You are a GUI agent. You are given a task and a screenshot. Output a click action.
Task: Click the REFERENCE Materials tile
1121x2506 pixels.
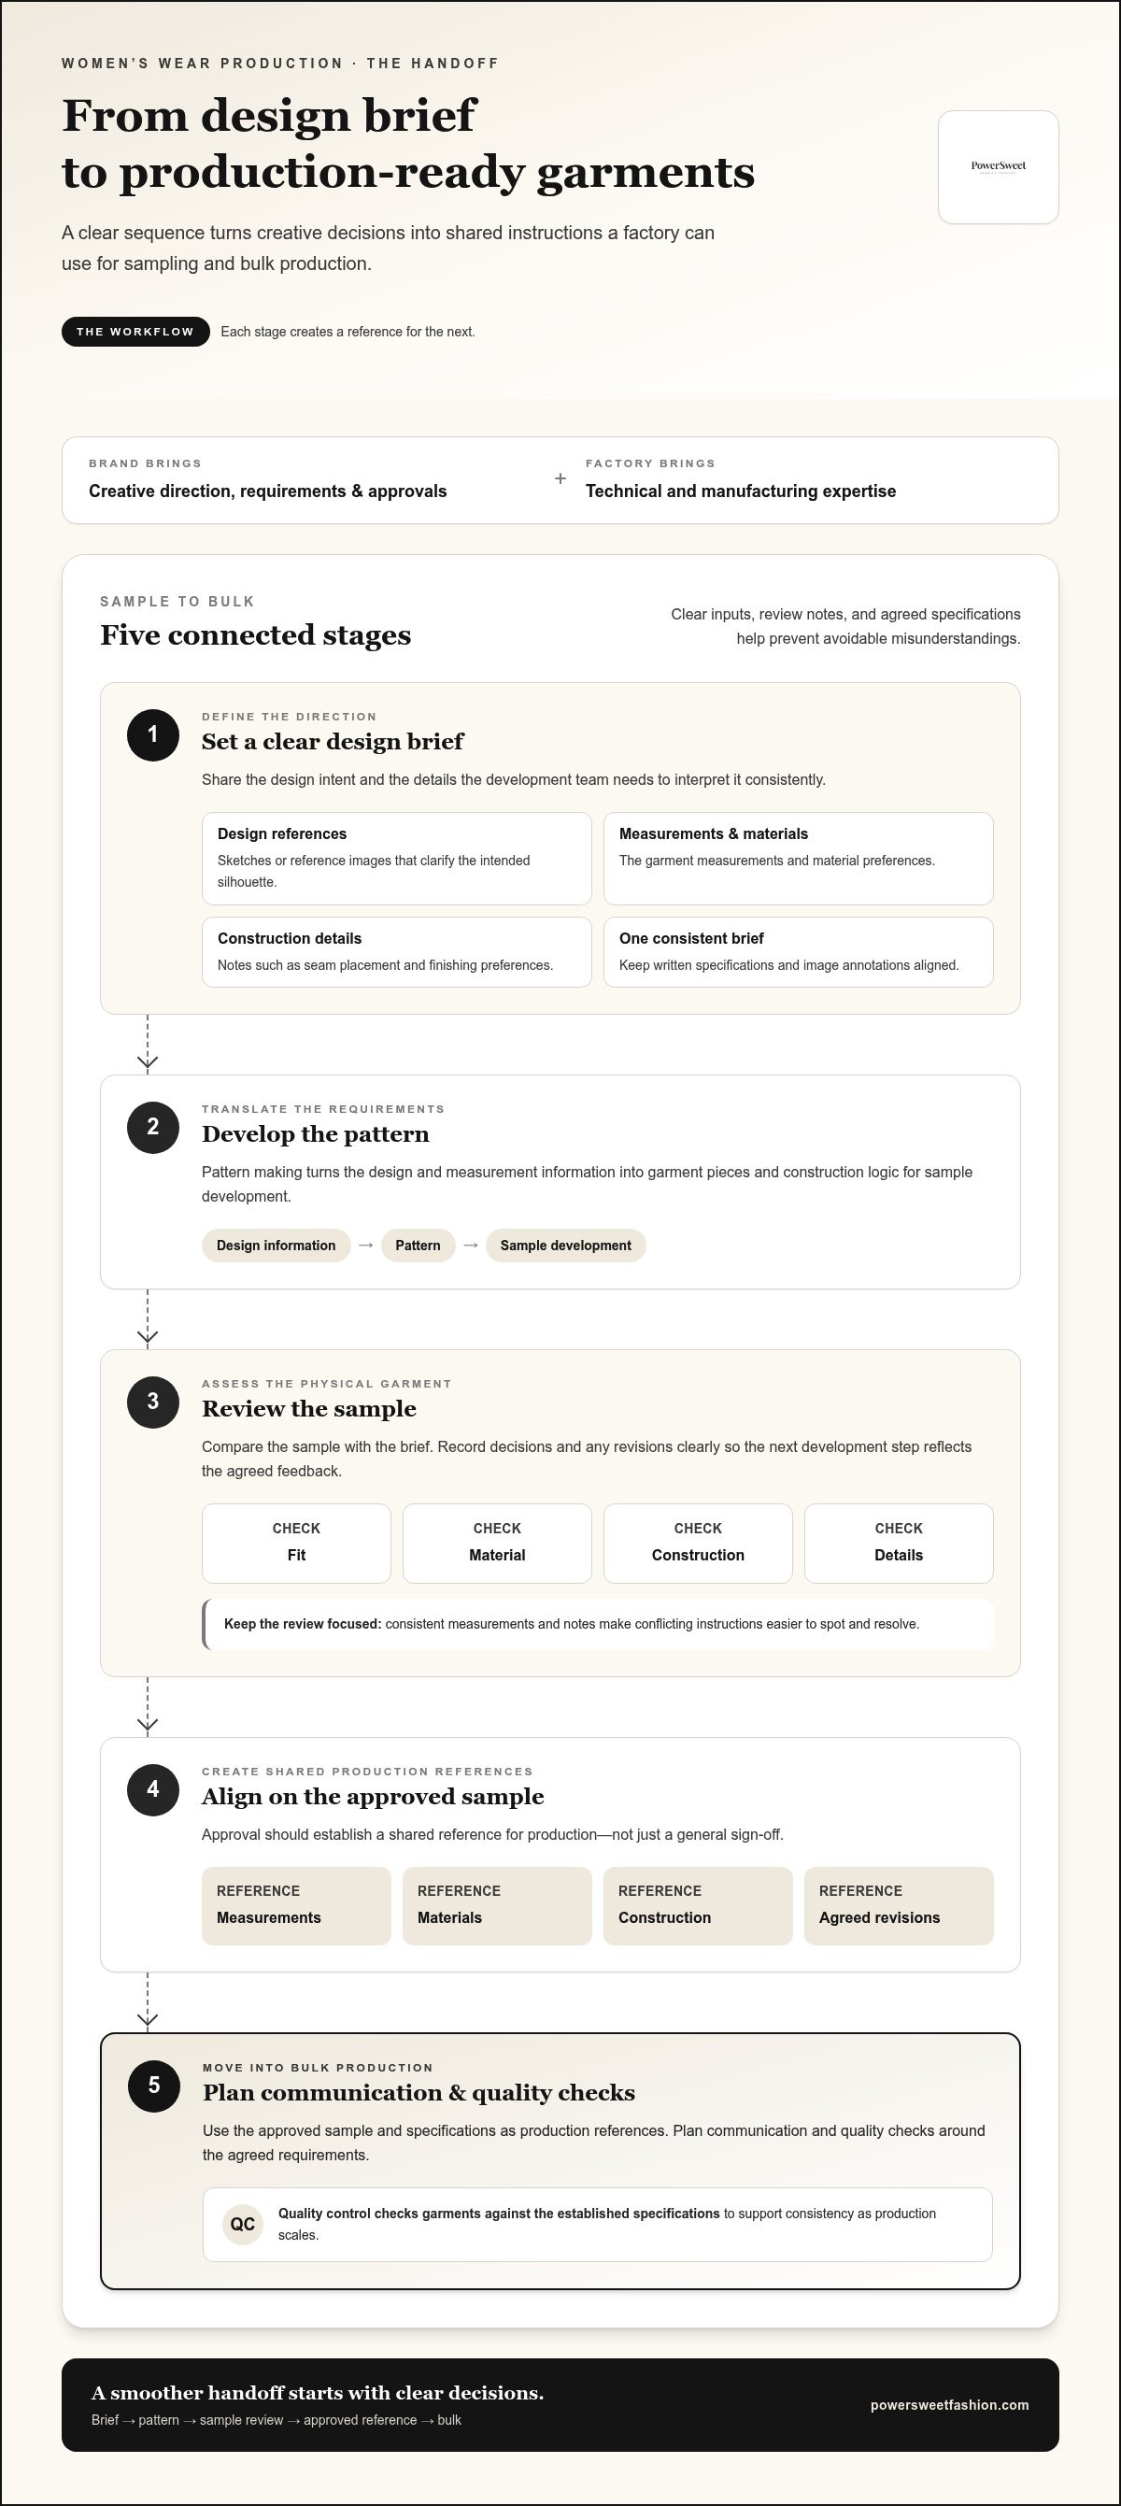tap(497, 1905)
